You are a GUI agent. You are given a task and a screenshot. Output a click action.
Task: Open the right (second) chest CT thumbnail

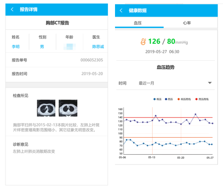[68, 108]
